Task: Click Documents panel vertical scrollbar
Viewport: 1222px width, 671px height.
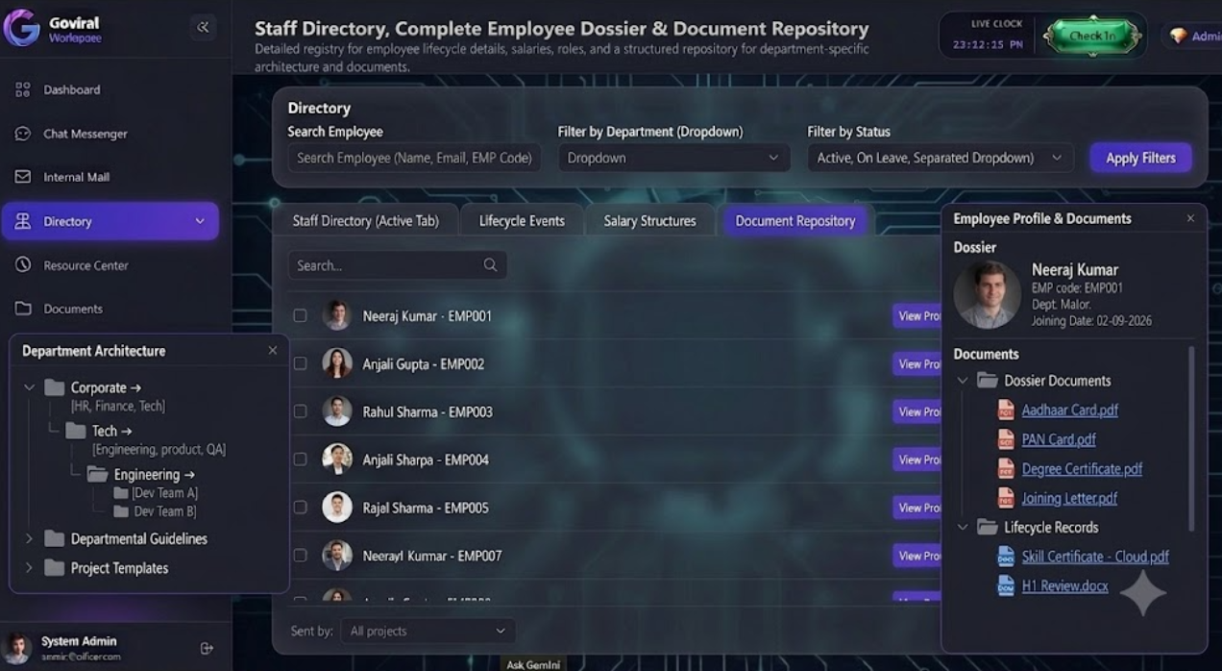Action: pos(1192,437)
